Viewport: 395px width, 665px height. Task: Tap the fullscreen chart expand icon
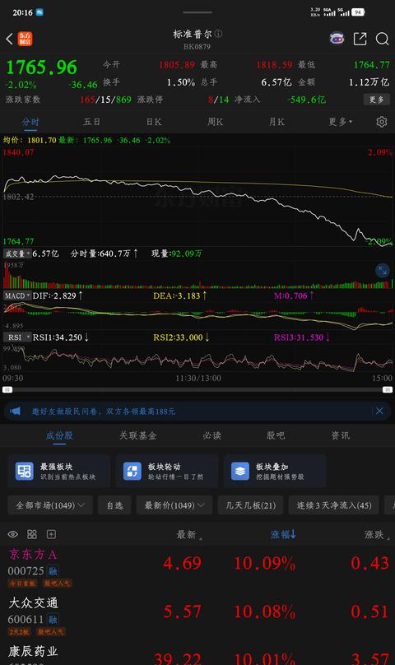tap(383, 271)
